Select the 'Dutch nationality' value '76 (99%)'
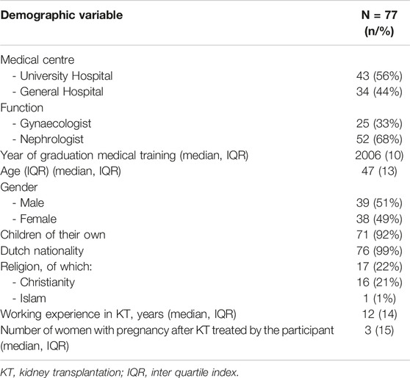The height and width of the screenshot is (378, 410). [379, 251]
